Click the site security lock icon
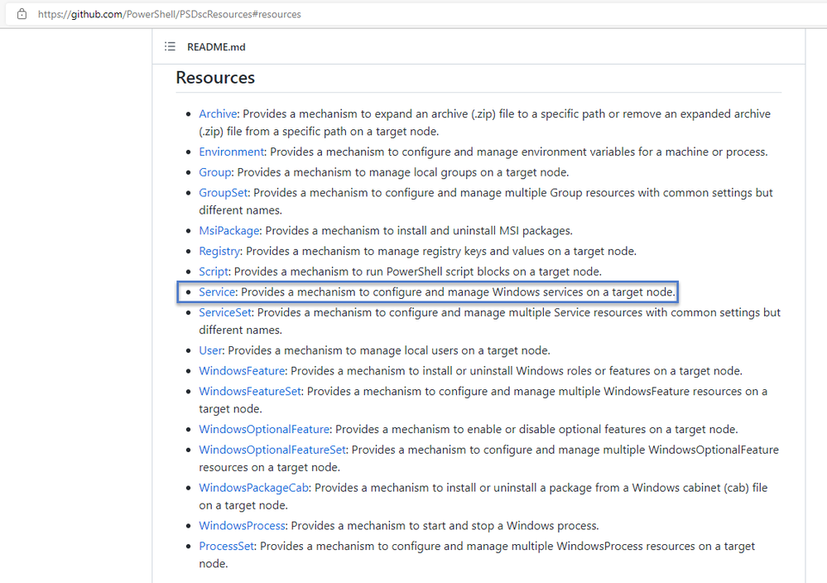Image resolution: width=827 pixels, height=583 pixels. (22, 14)
